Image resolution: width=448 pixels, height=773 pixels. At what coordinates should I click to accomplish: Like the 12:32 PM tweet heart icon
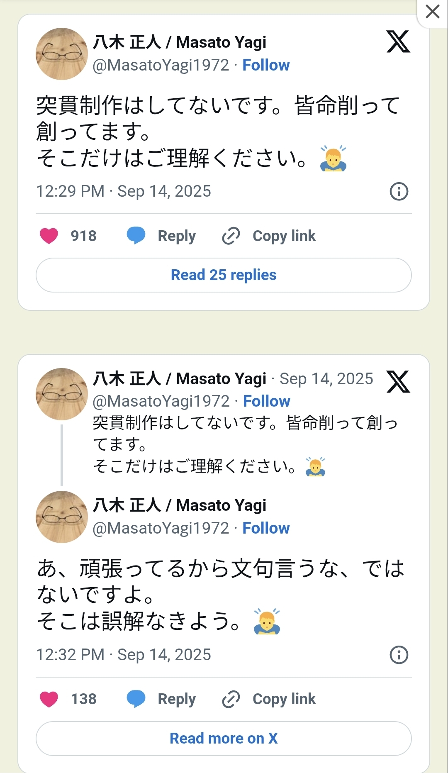[x=49, y=699]
